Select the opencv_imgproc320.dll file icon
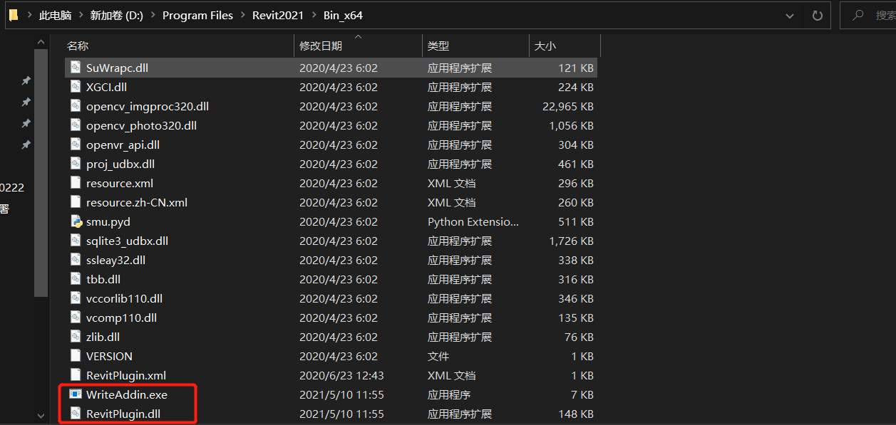896x425 pixels. 76,106
